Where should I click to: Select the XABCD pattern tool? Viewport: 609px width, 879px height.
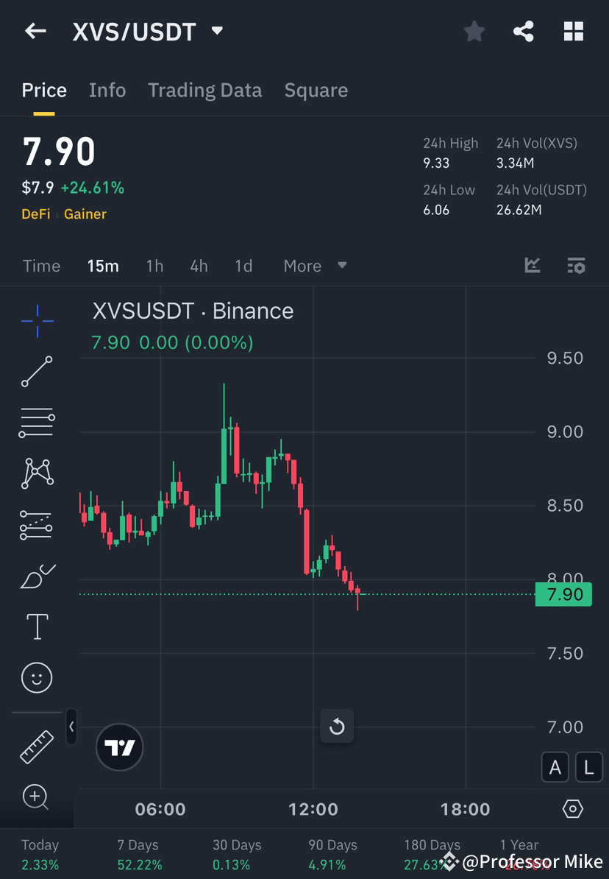[x=37, y=473]
